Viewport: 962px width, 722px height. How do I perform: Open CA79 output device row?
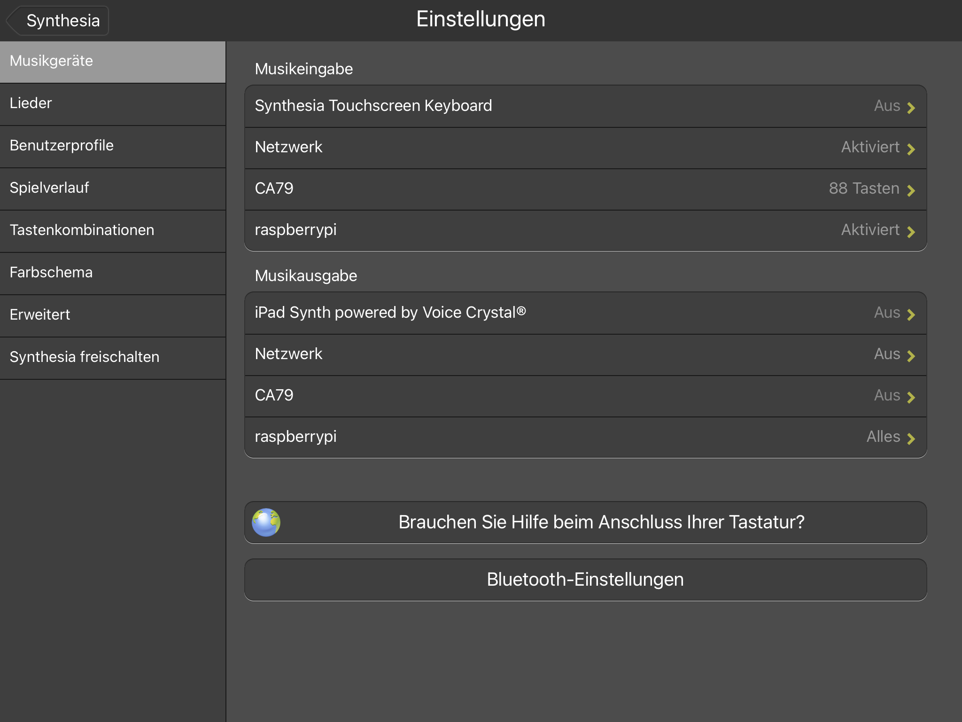[x=585, y=396]
